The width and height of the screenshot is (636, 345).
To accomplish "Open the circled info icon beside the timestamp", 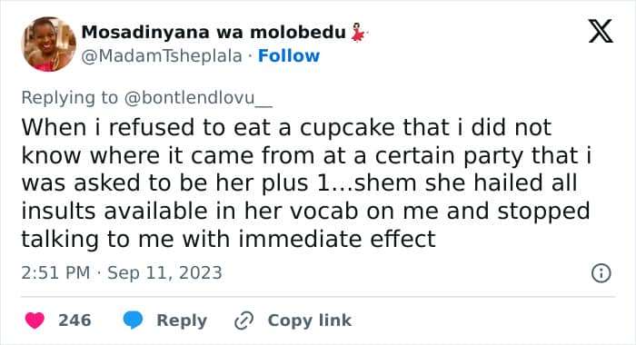I will [601, 273].
